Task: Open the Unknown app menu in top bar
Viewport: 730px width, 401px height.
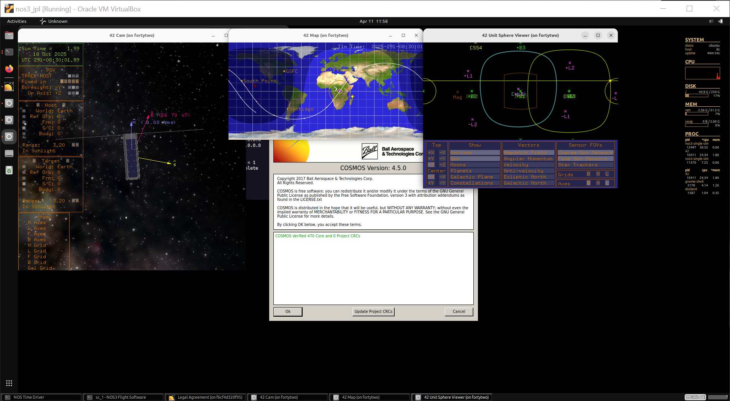Action: click(x=54, y=21)
